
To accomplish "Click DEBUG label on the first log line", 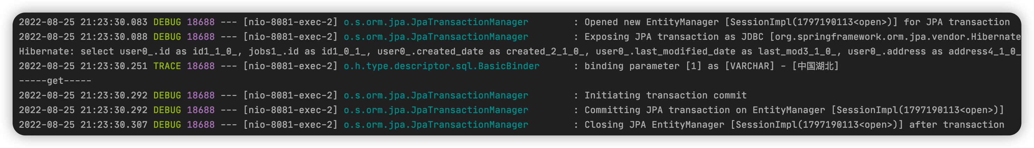I will (167, 22).
